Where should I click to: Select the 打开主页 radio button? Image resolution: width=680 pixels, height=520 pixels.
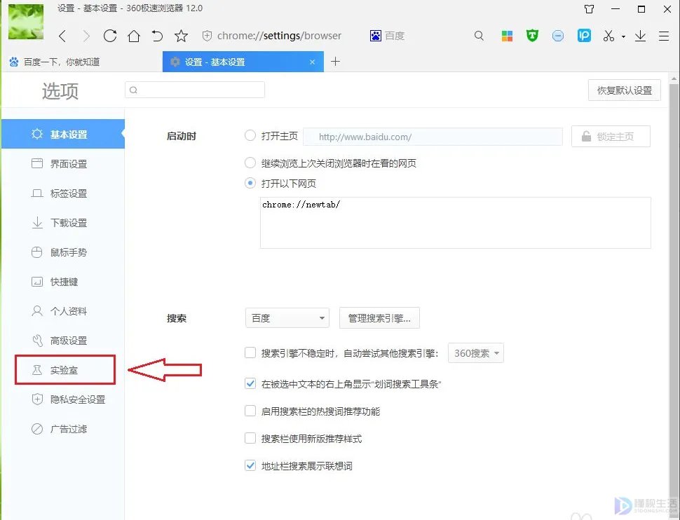(250, 136)
